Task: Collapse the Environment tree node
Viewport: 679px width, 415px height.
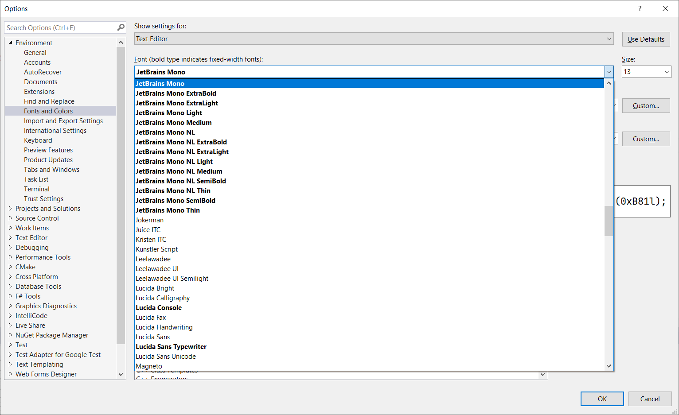Action: click(x=10, y=43)
